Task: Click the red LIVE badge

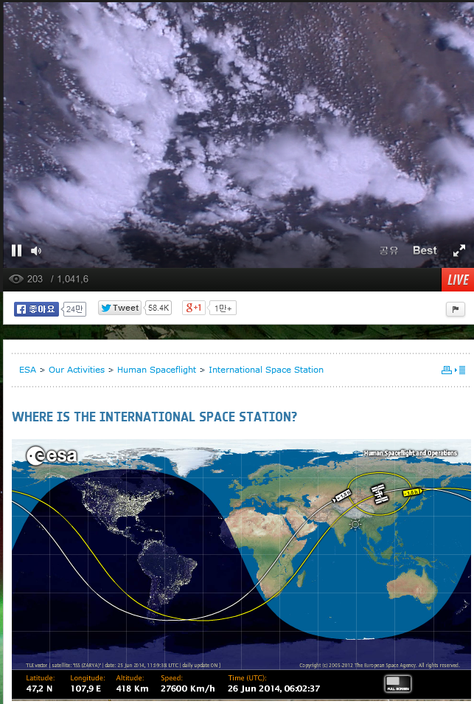Action: 457,280
